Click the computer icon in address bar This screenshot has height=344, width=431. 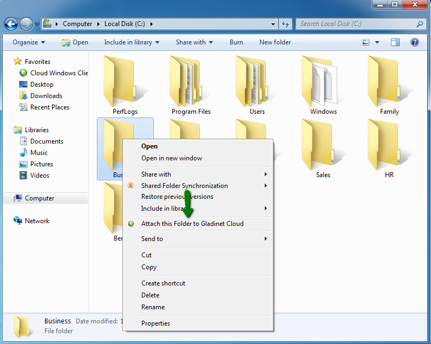coord(47,24)
